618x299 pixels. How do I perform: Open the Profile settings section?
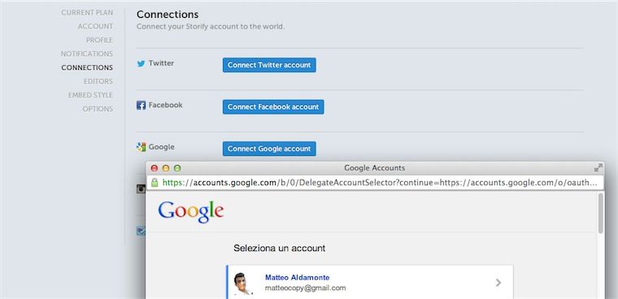(99, 40)
